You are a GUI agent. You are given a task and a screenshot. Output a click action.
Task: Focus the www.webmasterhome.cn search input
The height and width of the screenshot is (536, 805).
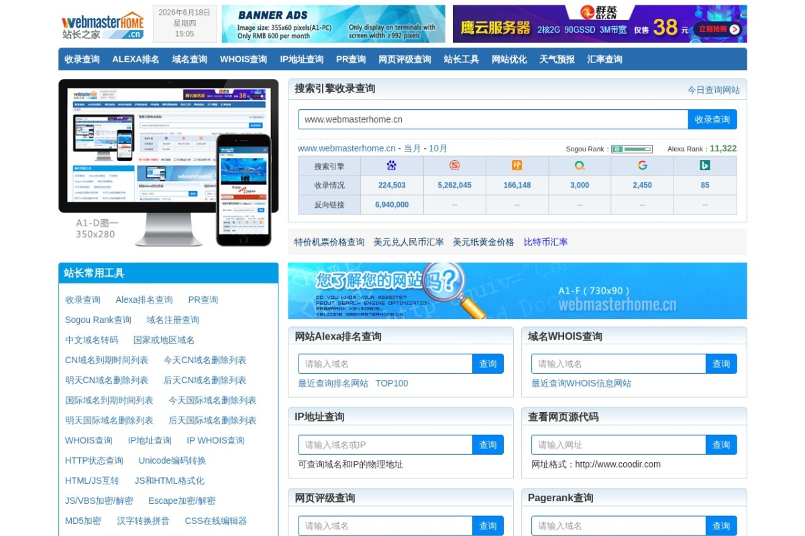(x=493, y=119)
